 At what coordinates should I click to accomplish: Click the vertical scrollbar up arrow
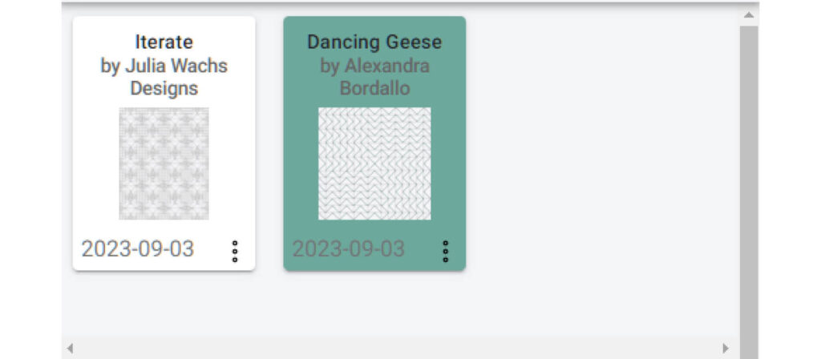tap(749, 15)
